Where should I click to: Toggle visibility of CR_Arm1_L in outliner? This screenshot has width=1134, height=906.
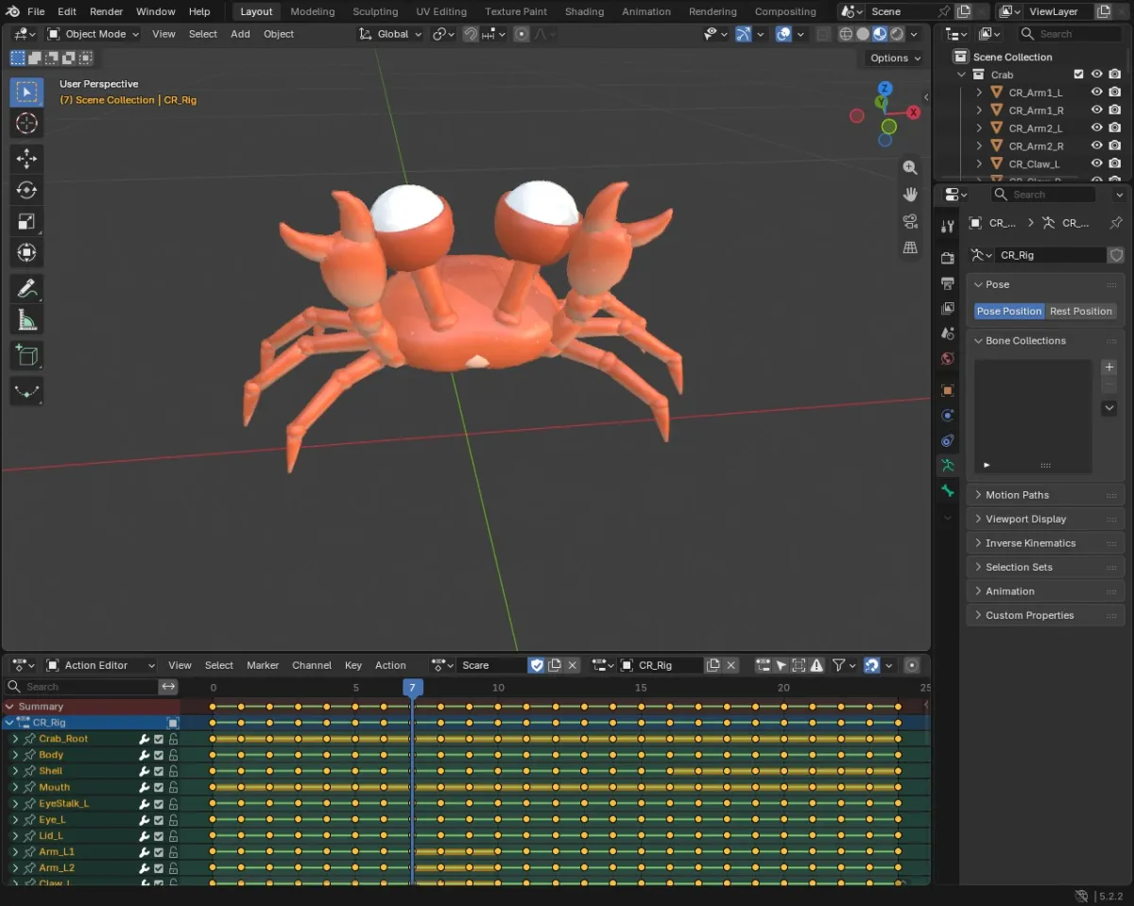point(1097,93)
